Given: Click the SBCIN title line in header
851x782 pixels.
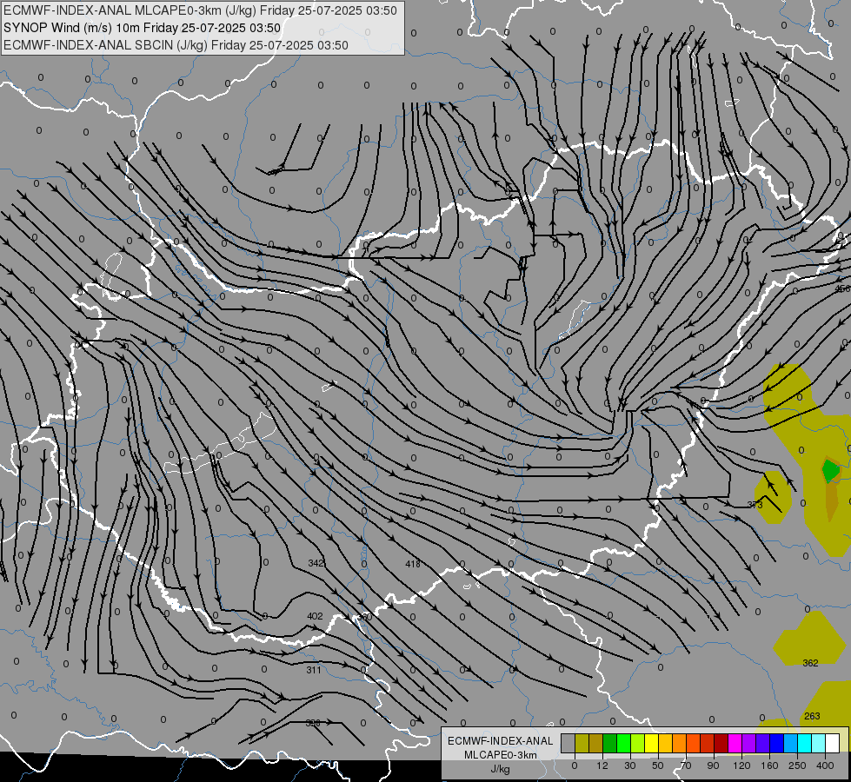Looking at the screenshot, I should coord(176,45).
